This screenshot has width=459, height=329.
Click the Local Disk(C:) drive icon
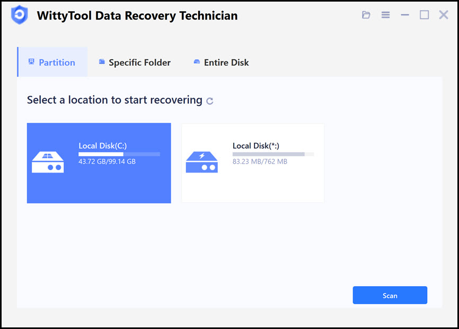pyautogui.click(x=48, y=162)
